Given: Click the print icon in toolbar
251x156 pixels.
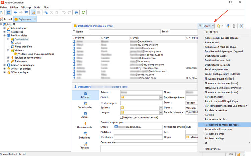Looking at the screenshot, I should (76, 12).
